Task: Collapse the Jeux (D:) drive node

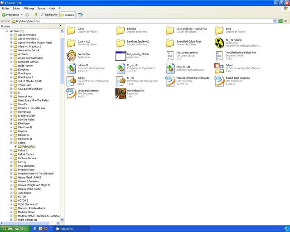Action: [7, 31]
